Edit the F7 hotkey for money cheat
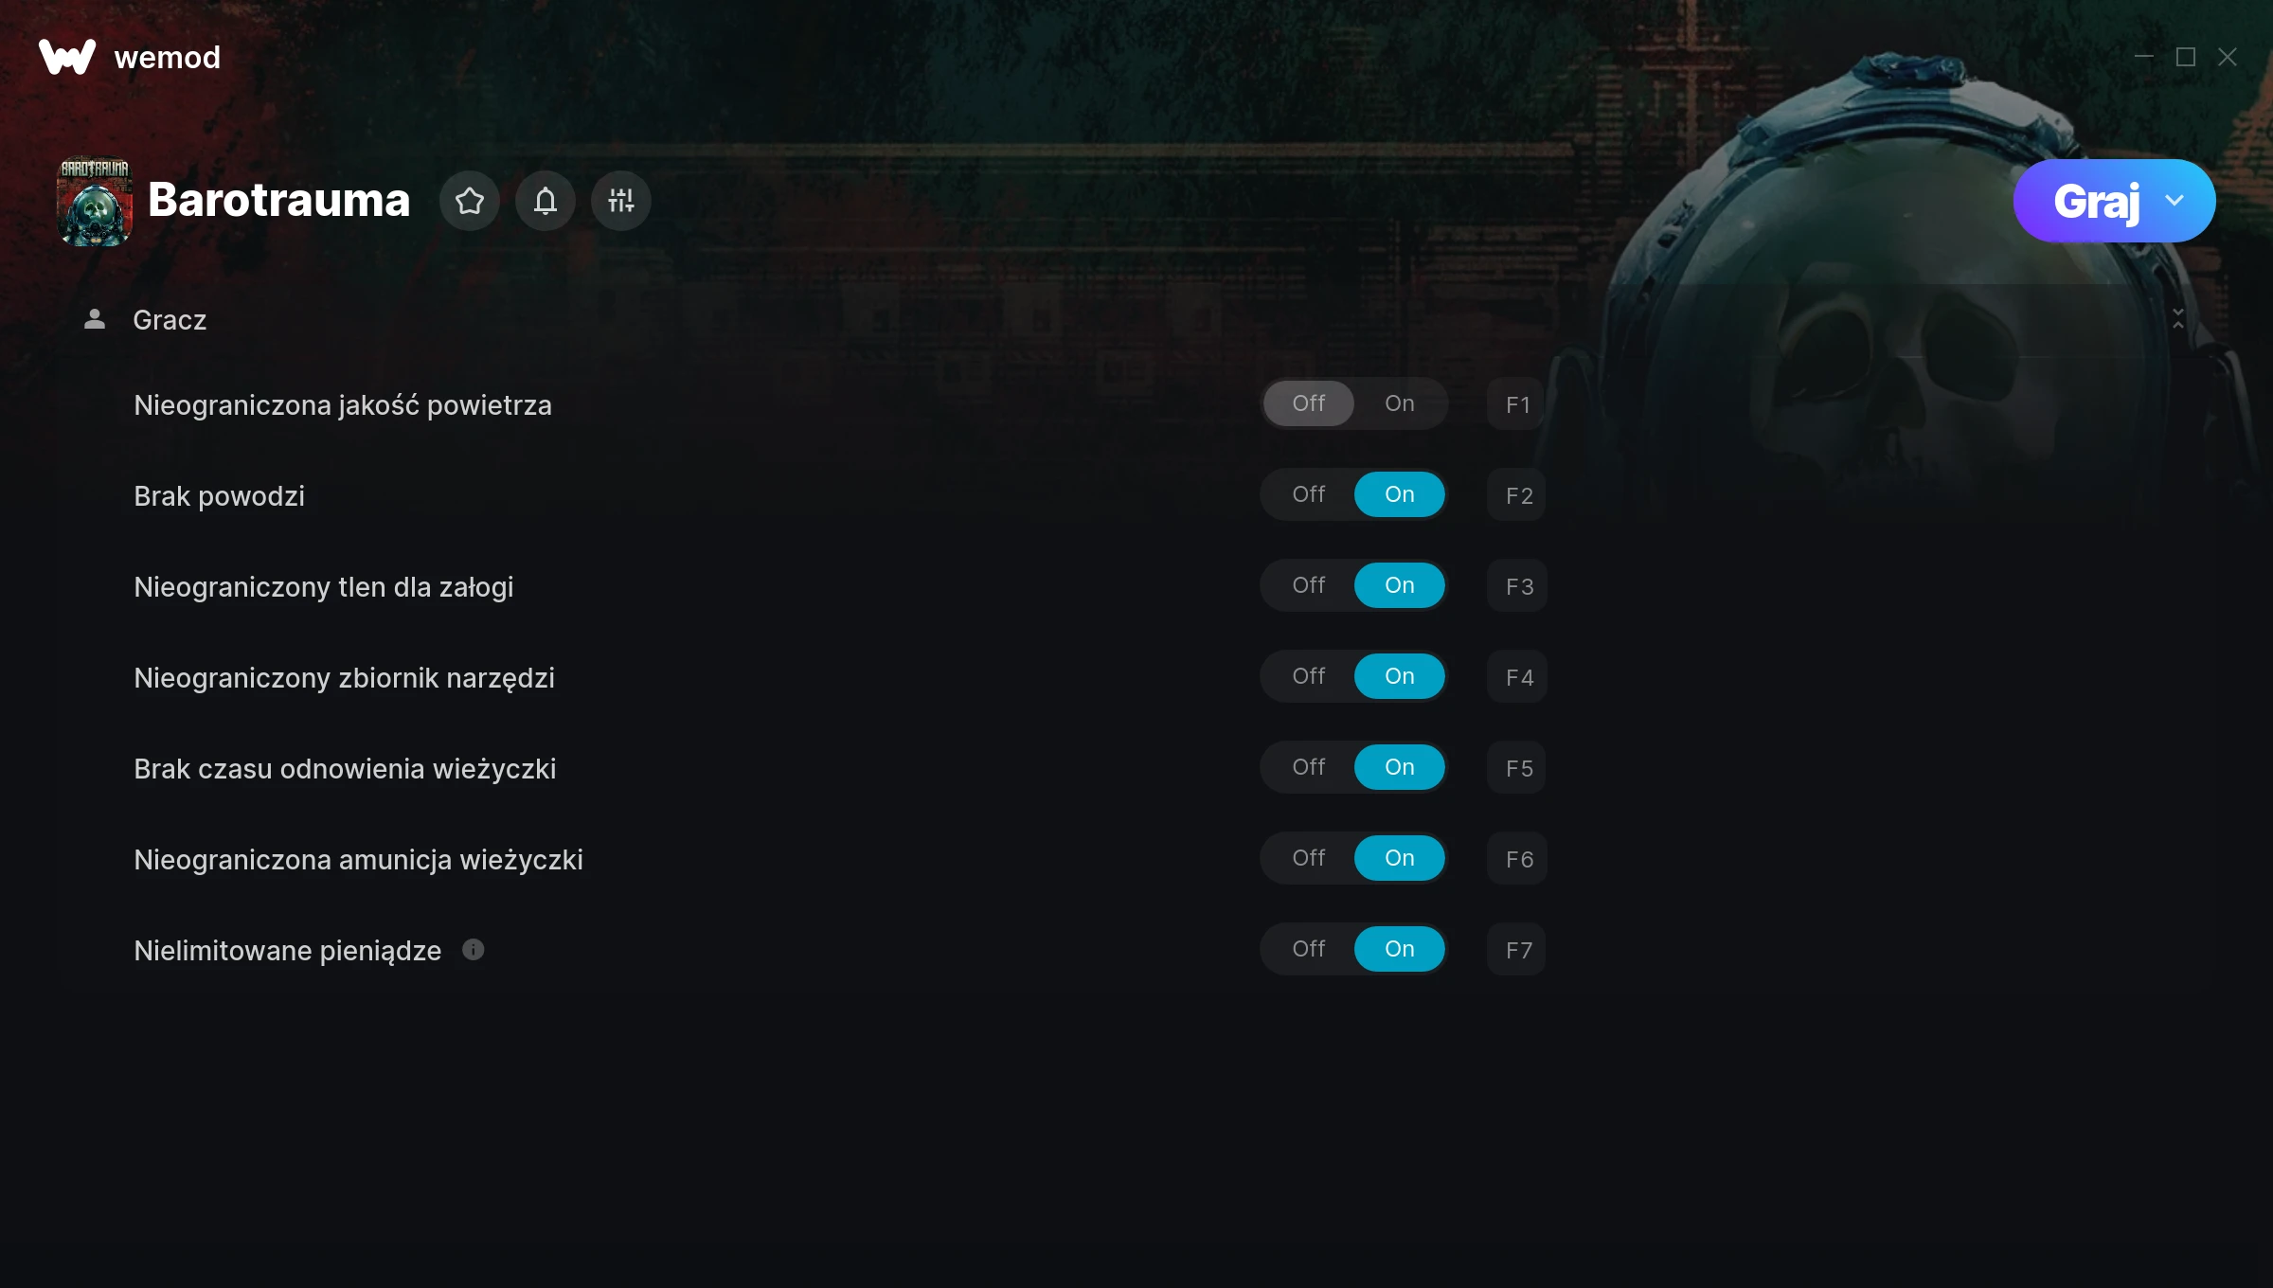The image size is (2273, 1288). (x=1517, y=950)
